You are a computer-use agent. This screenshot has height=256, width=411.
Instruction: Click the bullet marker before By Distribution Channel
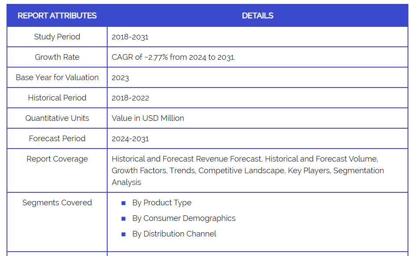pyautogui.click(x=123, y=234)
